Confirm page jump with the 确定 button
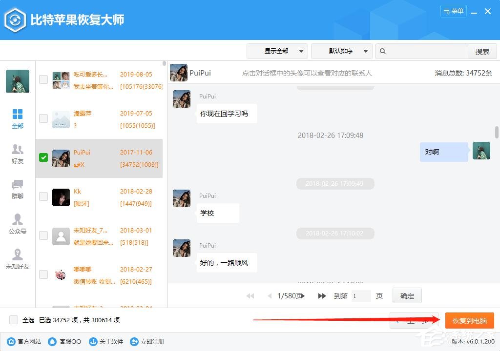Viewport: 500px width, 351px height. (407, 295)
